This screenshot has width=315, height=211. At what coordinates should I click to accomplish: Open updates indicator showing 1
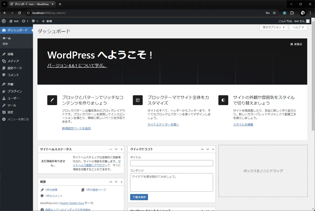pos(25,21)
